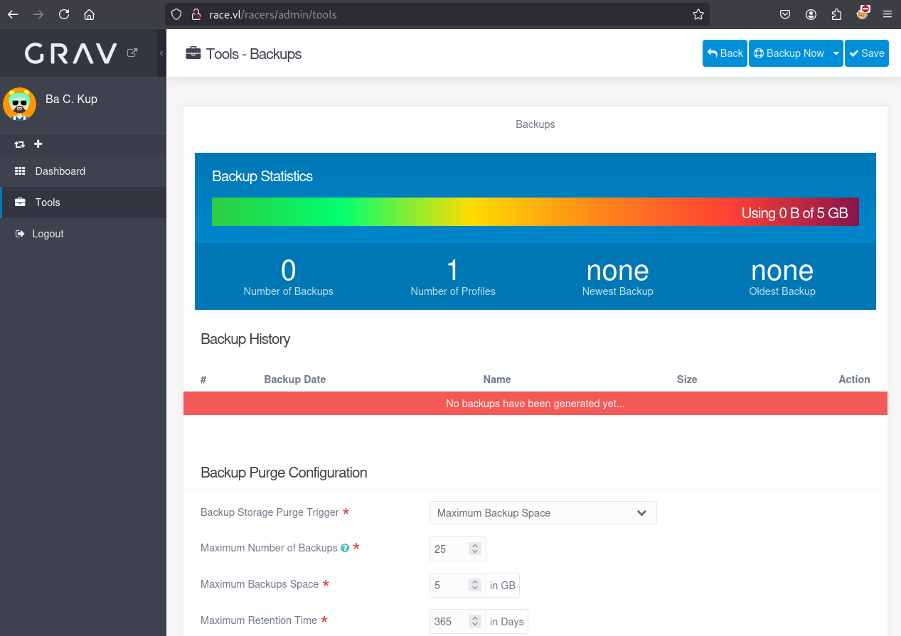This screenshot has width=901, height=636.
Task: Click the Size column header
Action: pyautogui.click(x=687, y=379)
